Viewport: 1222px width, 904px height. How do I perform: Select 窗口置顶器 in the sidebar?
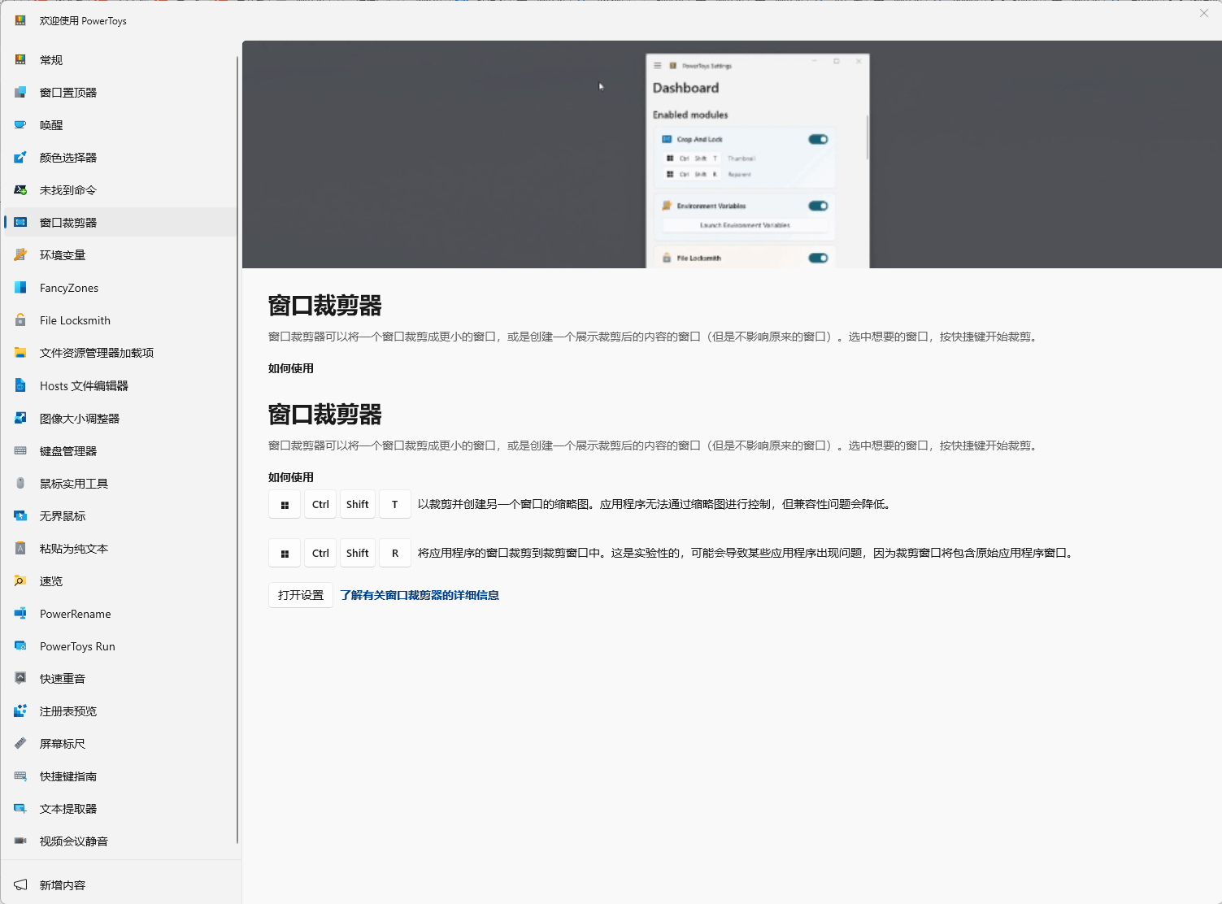[x=120, y=93]
